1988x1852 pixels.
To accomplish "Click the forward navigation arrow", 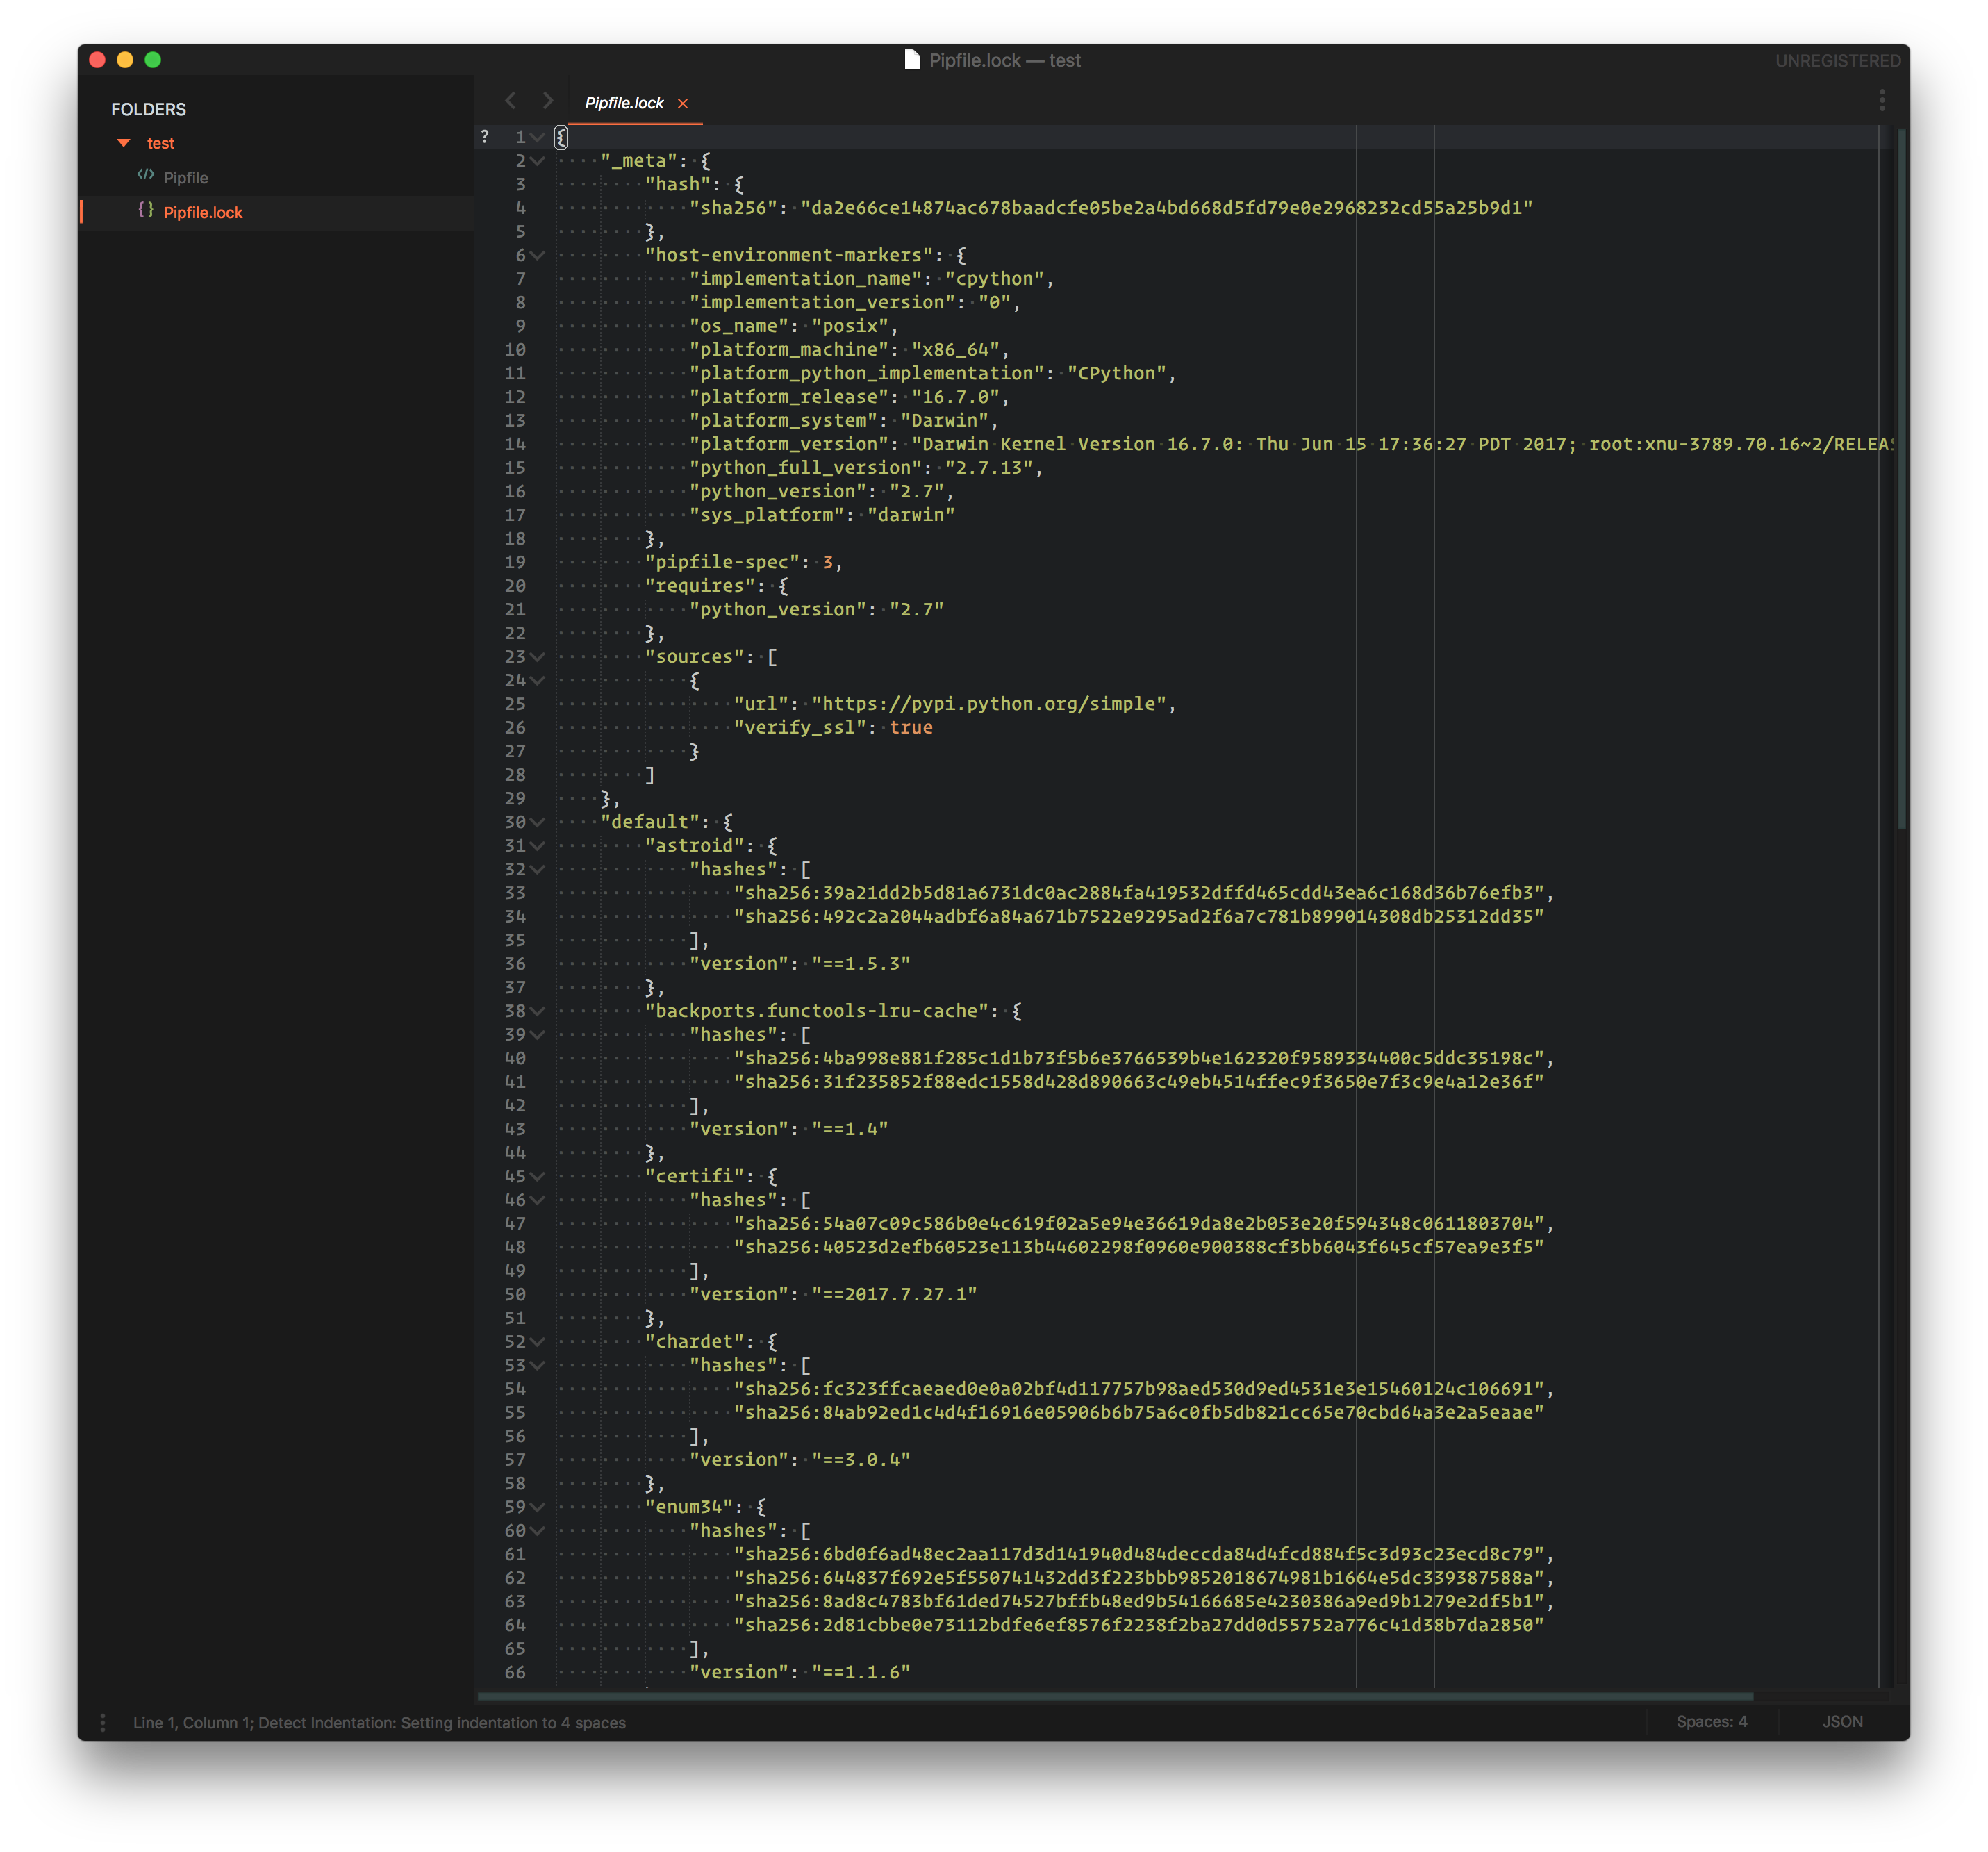I will coord(547,100).
